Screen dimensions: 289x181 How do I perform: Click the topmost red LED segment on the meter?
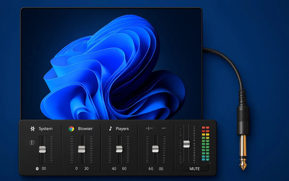click(x=204, y=127)
